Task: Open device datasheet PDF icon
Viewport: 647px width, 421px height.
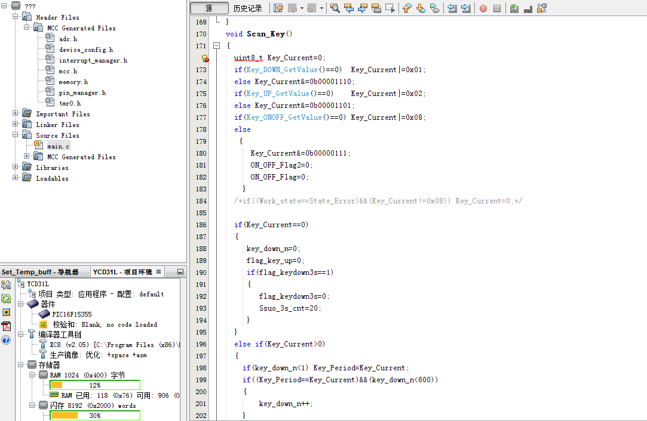Action: coord(6,326)
